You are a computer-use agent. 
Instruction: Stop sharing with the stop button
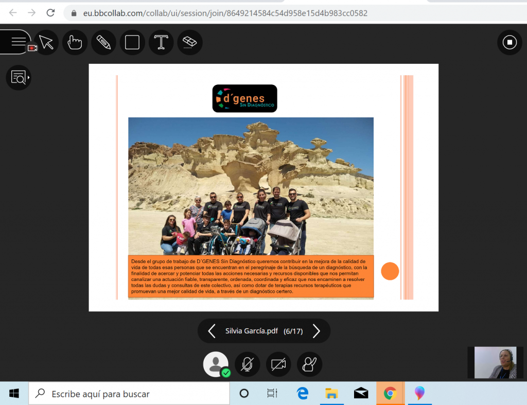coord(510,42)
